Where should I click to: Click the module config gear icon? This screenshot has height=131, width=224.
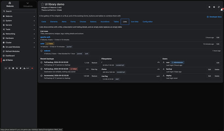pos(209,7)
